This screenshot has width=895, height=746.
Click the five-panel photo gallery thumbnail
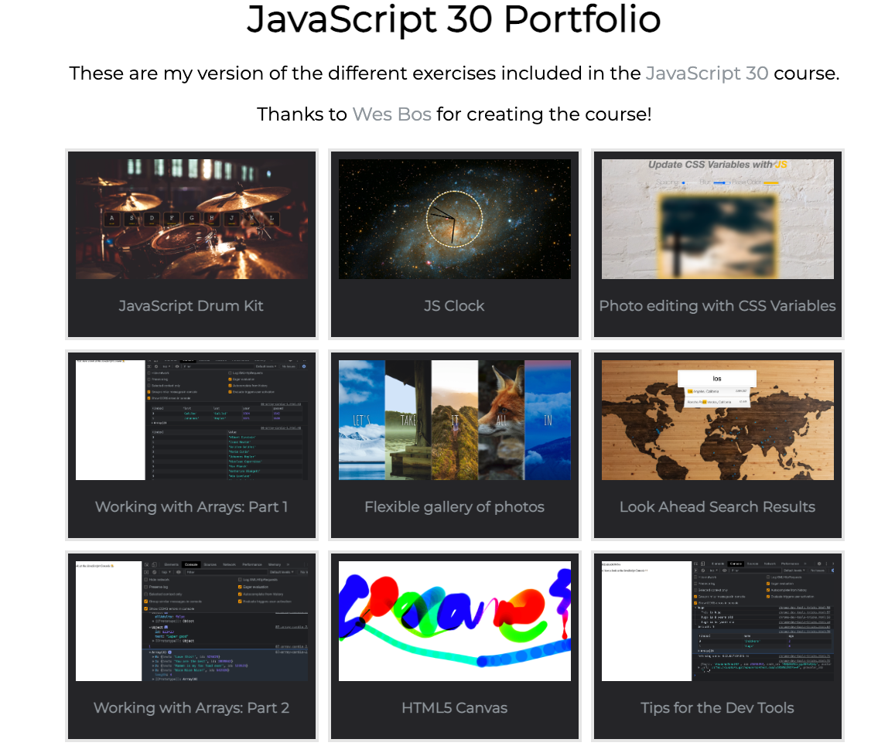(x=454, y=420)
